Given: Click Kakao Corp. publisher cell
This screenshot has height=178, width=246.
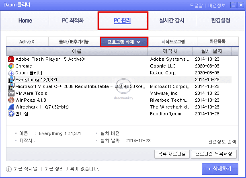Looking at the screenshot, I should coord(163,73).
